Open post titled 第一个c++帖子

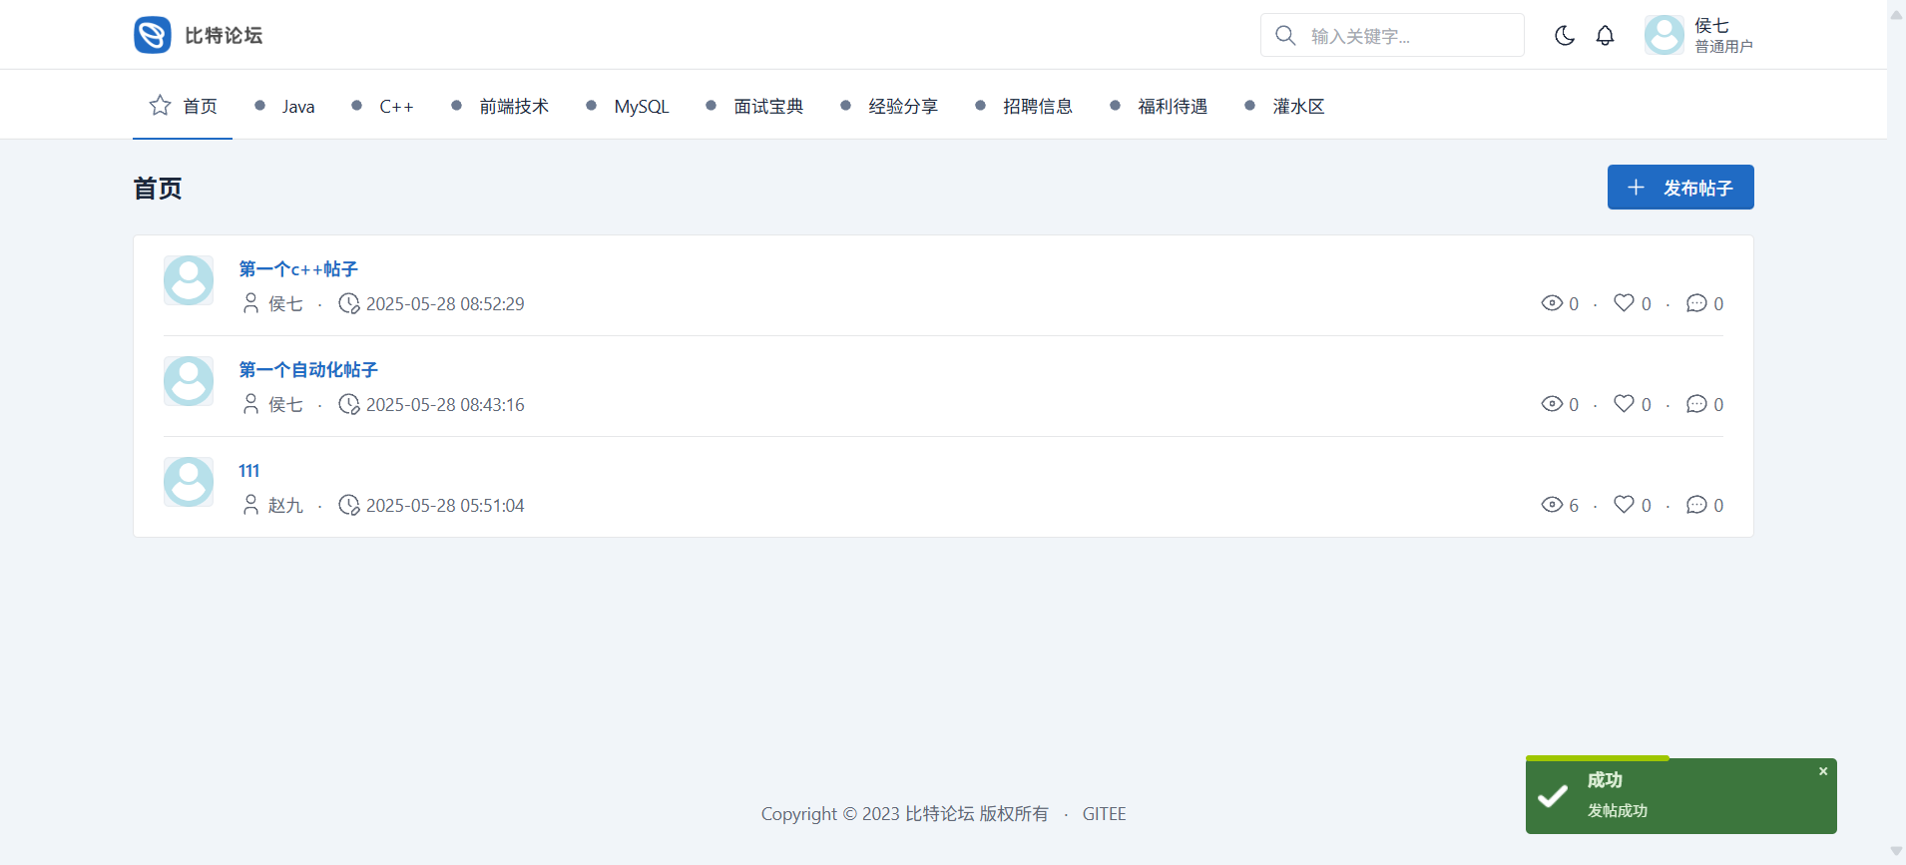(298, 268)
